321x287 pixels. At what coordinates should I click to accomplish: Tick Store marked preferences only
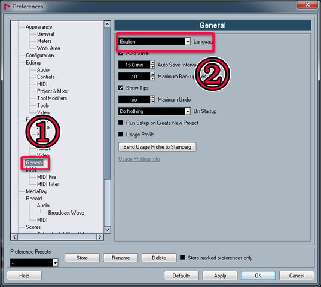(182, 258)
